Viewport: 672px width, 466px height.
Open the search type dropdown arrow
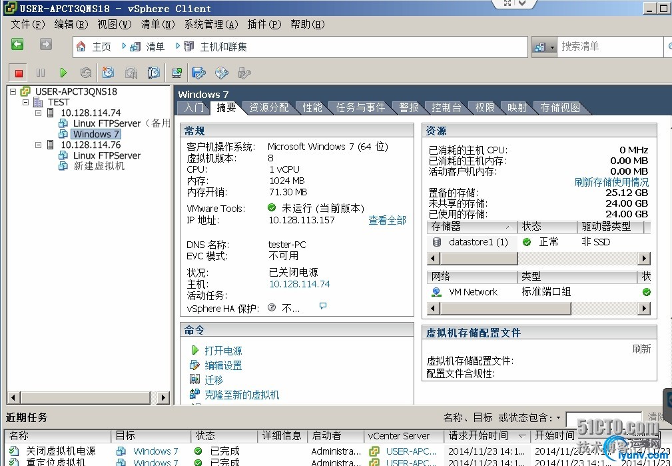552,47
